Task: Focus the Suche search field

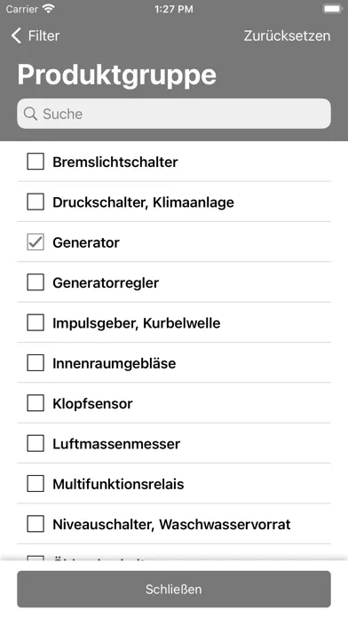Action: coord(174,114)
